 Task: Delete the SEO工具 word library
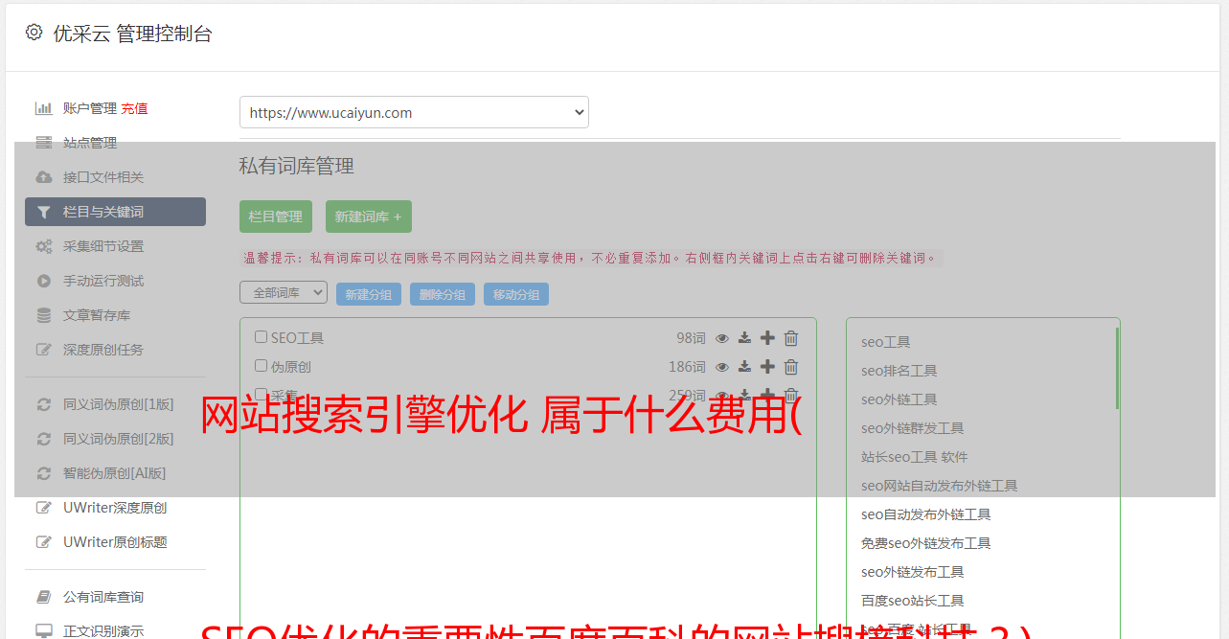(791, 338)
